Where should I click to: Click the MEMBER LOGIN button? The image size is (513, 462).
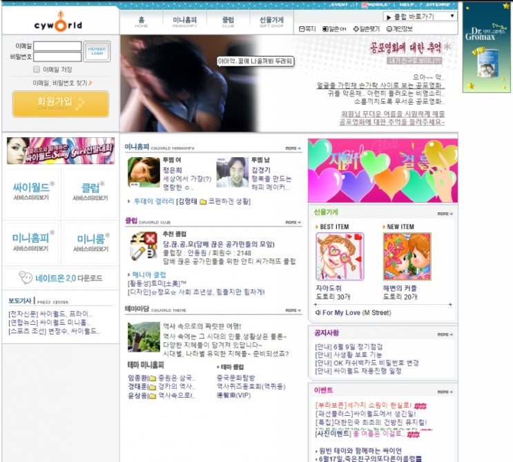[x=97, y=51]
